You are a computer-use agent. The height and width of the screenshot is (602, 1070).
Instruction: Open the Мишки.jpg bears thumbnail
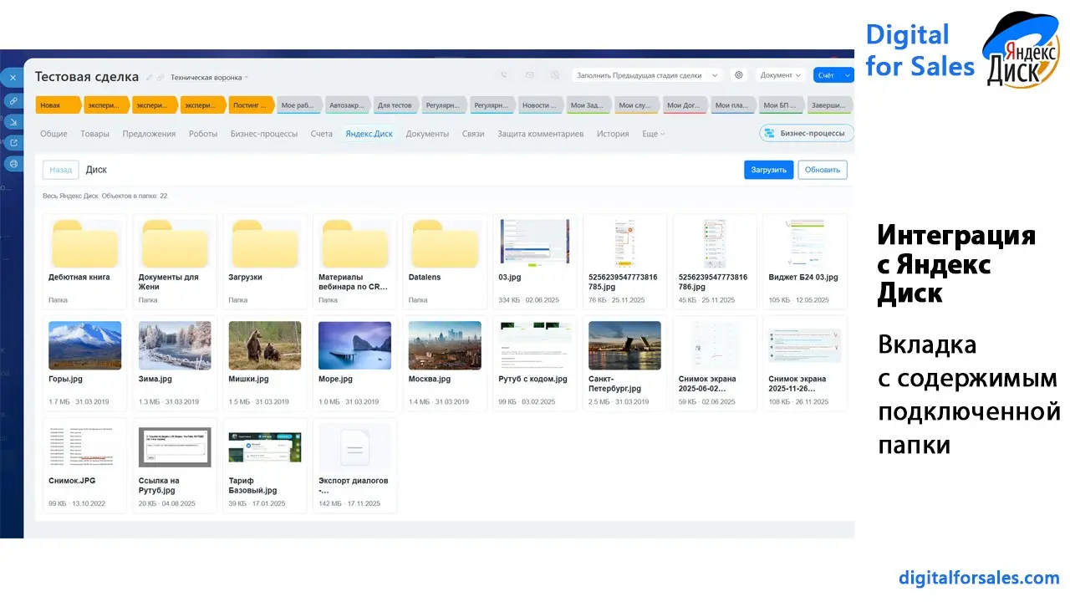(265, 345)
